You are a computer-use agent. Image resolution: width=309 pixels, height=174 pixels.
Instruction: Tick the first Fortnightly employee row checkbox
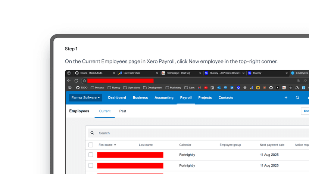[x=91, y=155]
